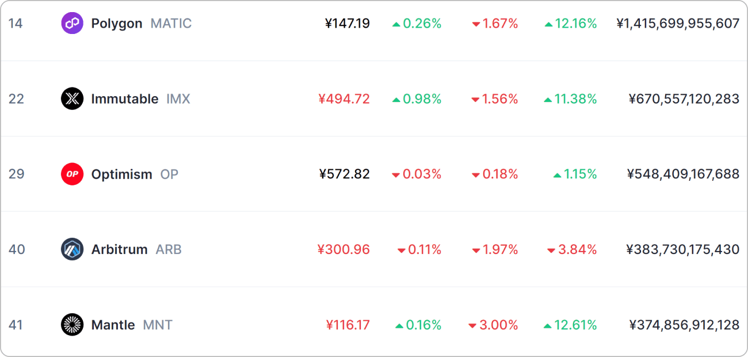Open the Arbitrum coin name link
Viewport: 748px width, 357px height.
(119, 250)
